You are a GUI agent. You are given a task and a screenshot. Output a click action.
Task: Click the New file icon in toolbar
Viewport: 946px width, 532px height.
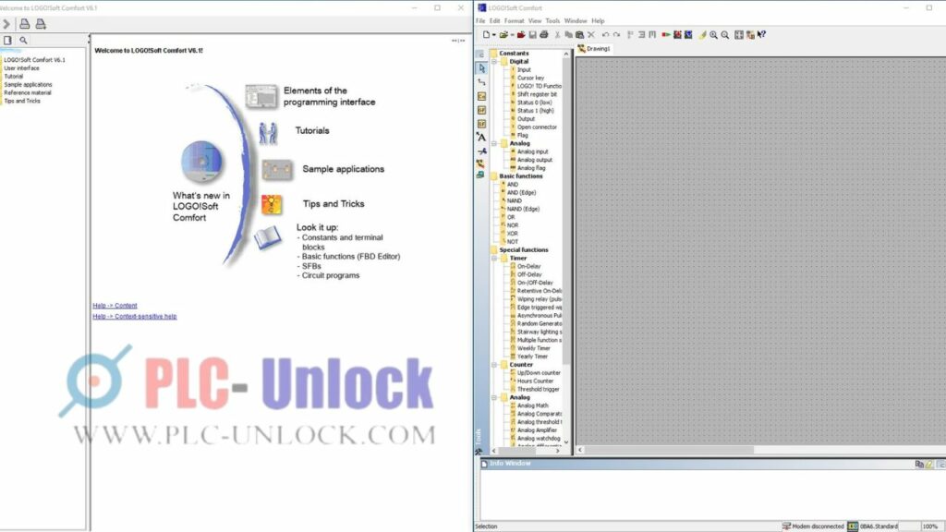[486, 35]
